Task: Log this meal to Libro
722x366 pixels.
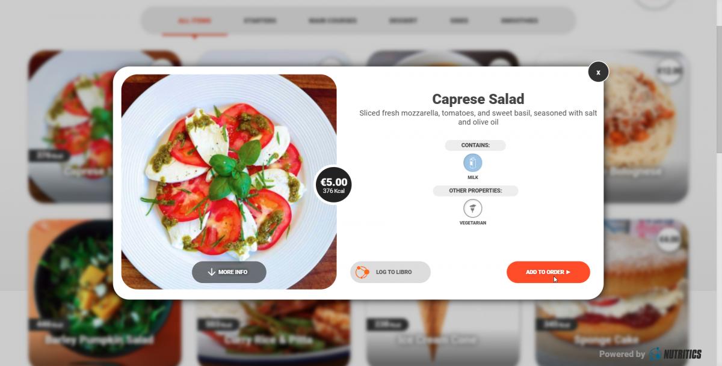Action: click(390, 272)
